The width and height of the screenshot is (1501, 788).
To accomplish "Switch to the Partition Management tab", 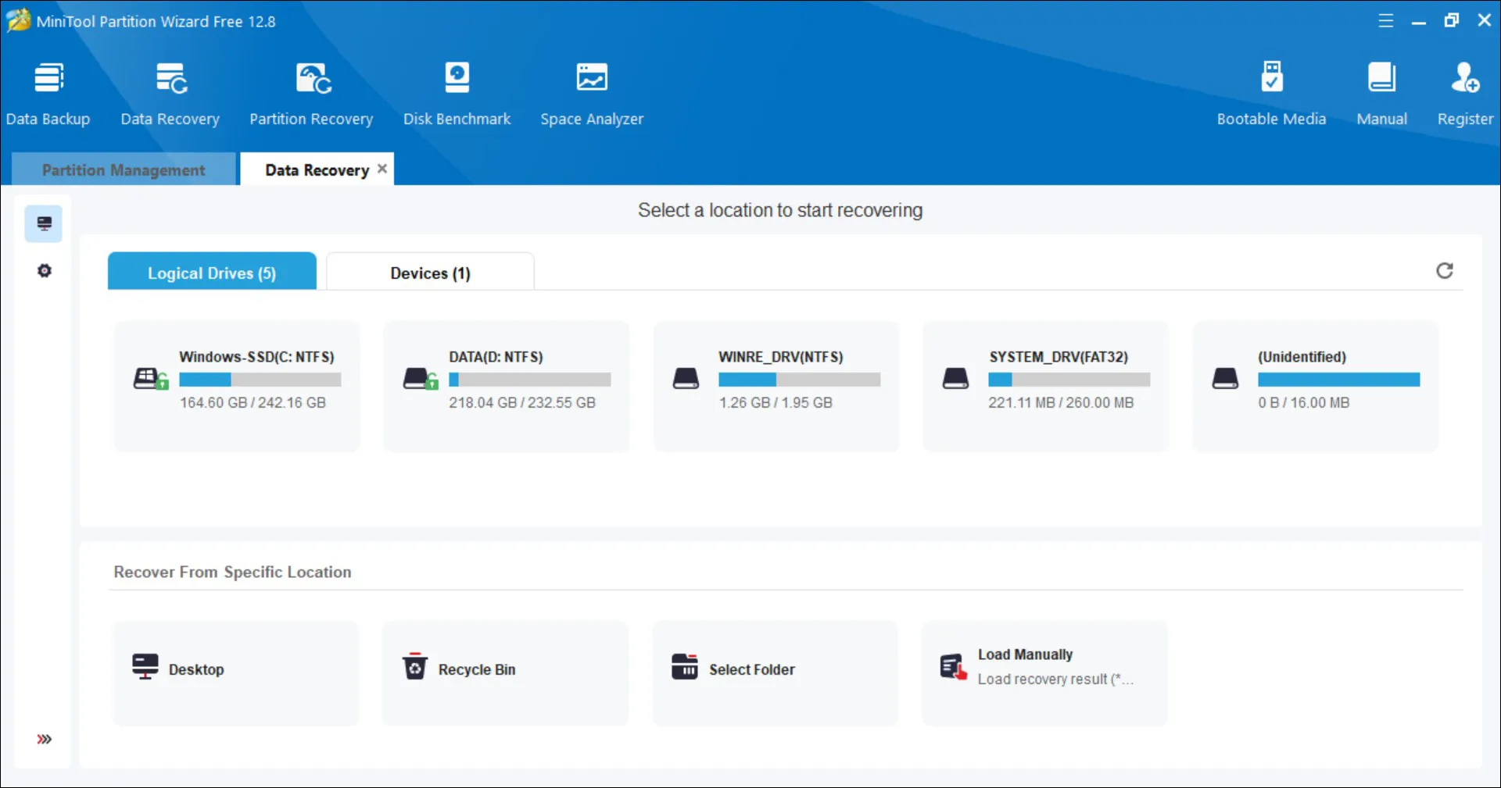I will click(124, 169).
